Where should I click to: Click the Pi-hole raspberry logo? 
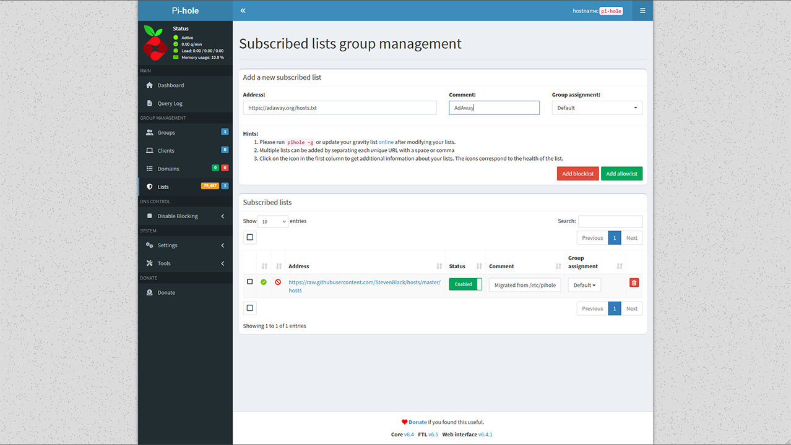coord(153,43)
